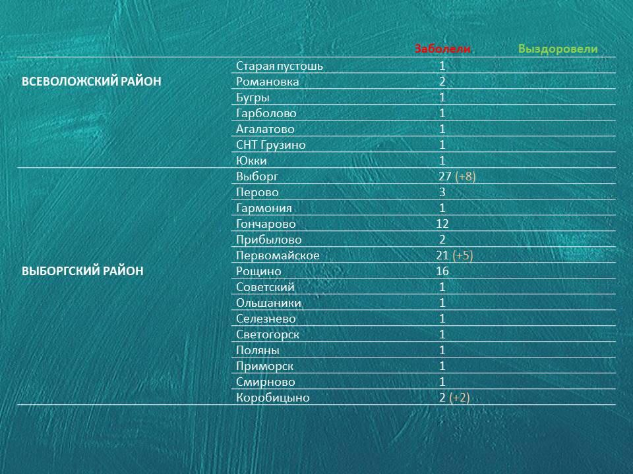
Task: Click the 'Рощино' locality name
Action: [258, 271]
